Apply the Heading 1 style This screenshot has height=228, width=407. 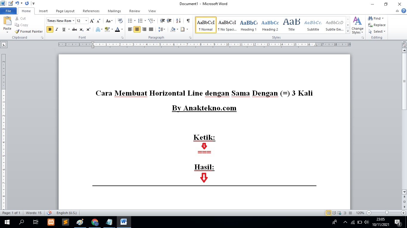(x=248, y=25)
